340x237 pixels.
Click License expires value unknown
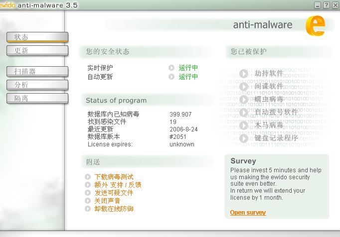point(182,144)
